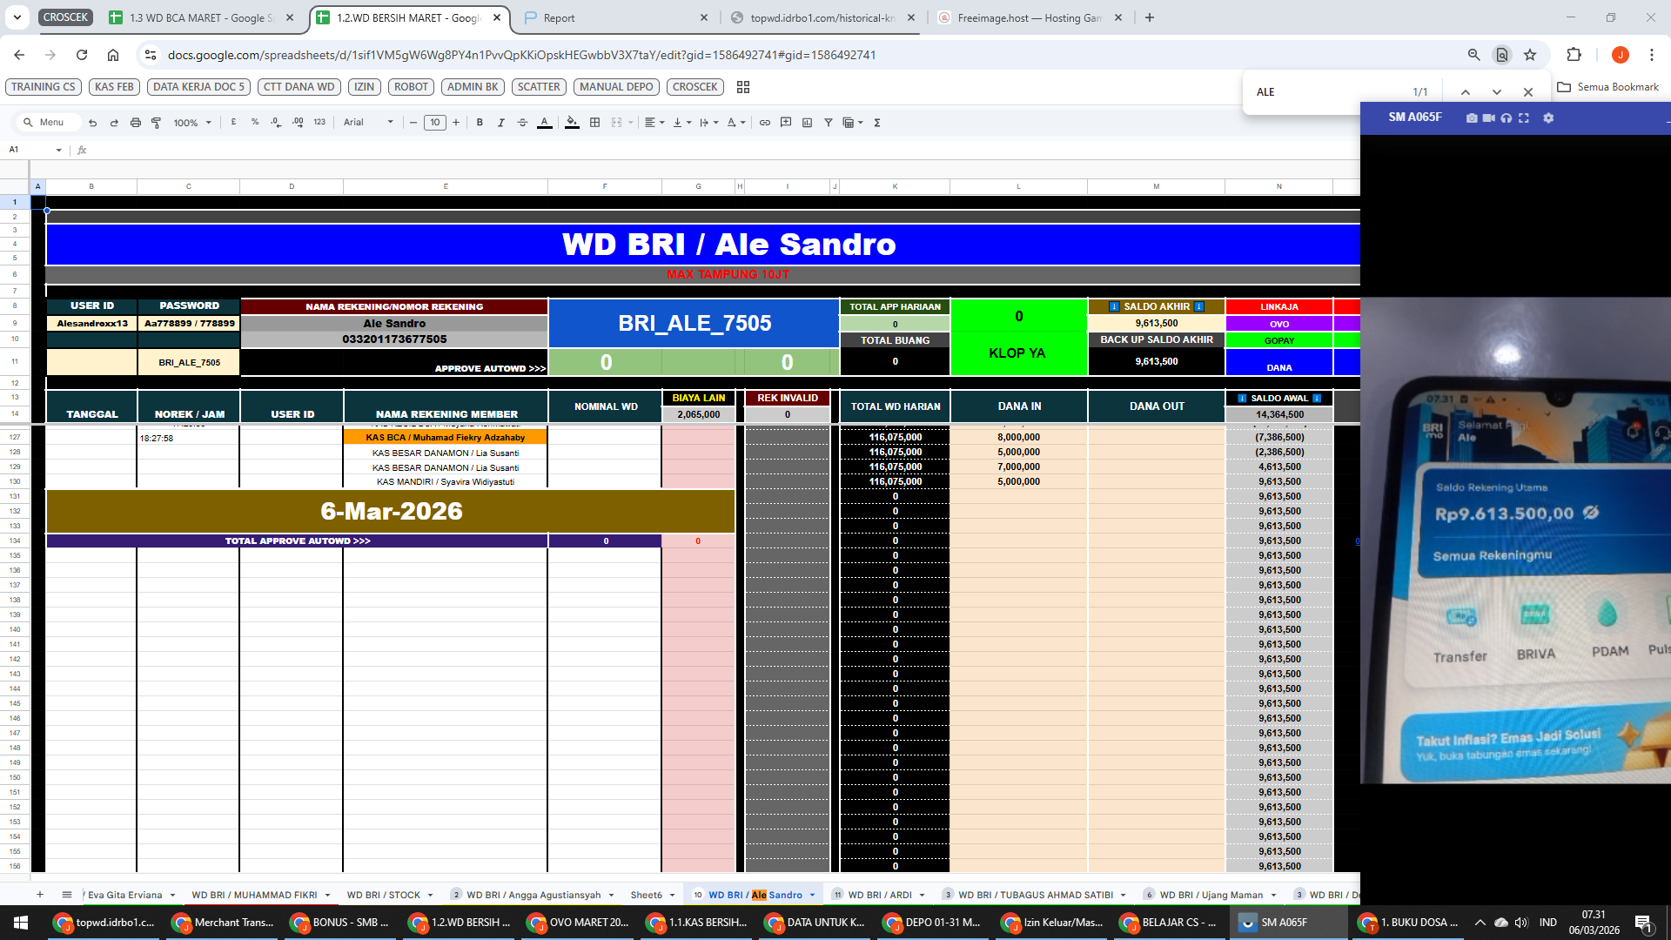
Task: Open the borders tool
Action: pyautogui.click(x=594, y=123)
